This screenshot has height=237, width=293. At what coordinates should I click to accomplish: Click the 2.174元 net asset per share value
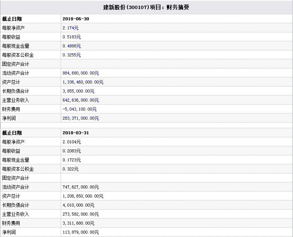tap(70, 28)
